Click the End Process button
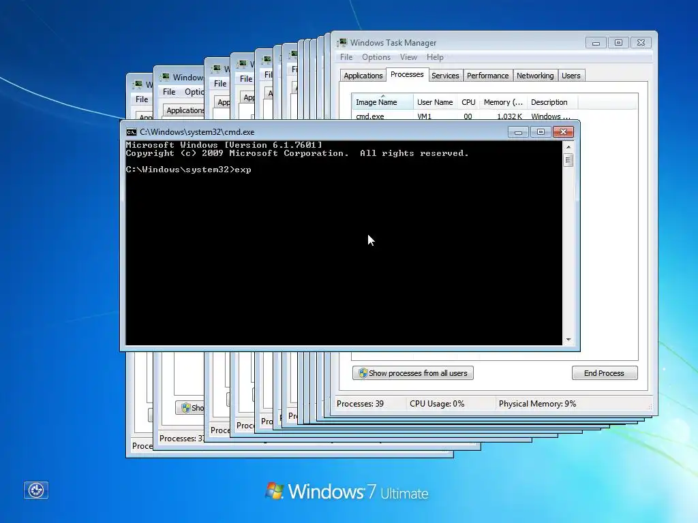Screen dimensions: 698x523 coord(605,373)
